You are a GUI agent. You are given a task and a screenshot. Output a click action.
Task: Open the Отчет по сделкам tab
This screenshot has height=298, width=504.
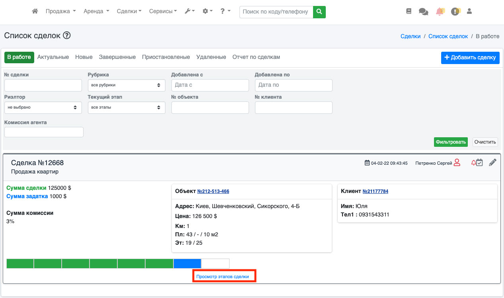[256, 57]
